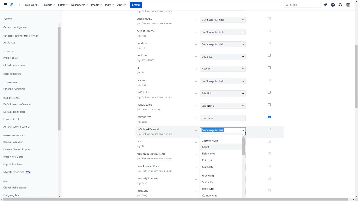Viewport: 358px width, 201px height.
Task: Open Project roles link
Action: pyautogui.click(x=10, y=58)
